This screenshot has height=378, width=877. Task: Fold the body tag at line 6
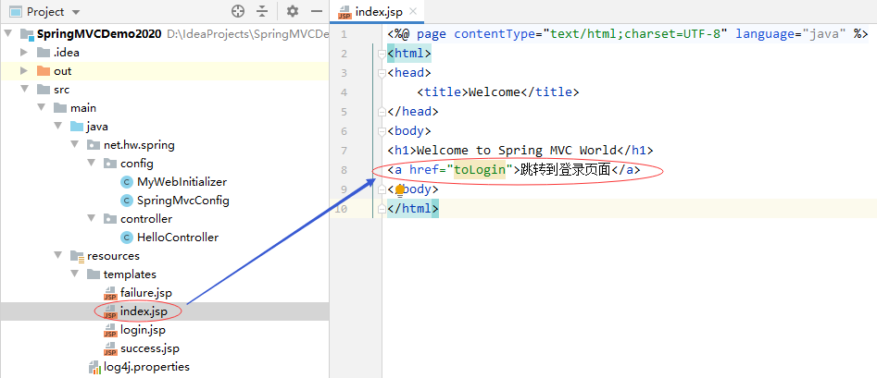pyautogui.click(x=382, y=131)
